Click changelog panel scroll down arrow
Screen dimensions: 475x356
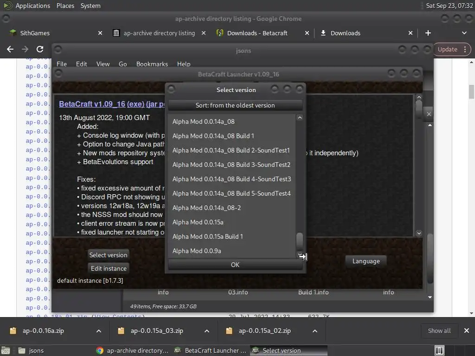pos(419,233)
